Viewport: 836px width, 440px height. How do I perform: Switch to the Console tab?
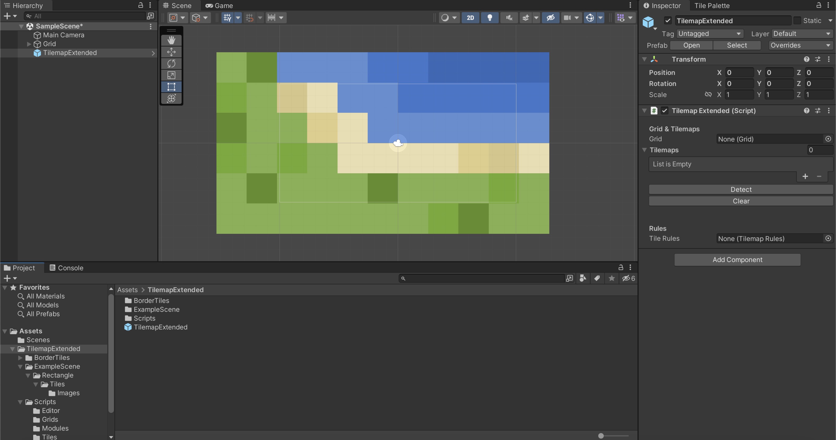click(x=70, y=267)
